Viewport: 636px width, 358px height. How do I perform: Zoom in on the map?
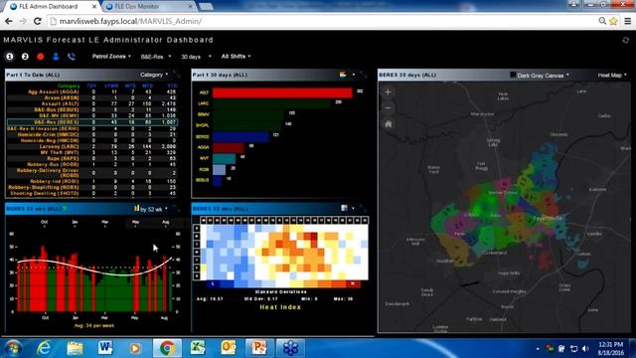pos(388,92)
